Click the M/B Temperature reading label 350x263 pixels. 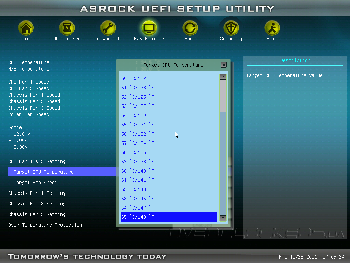coord(29,68)
